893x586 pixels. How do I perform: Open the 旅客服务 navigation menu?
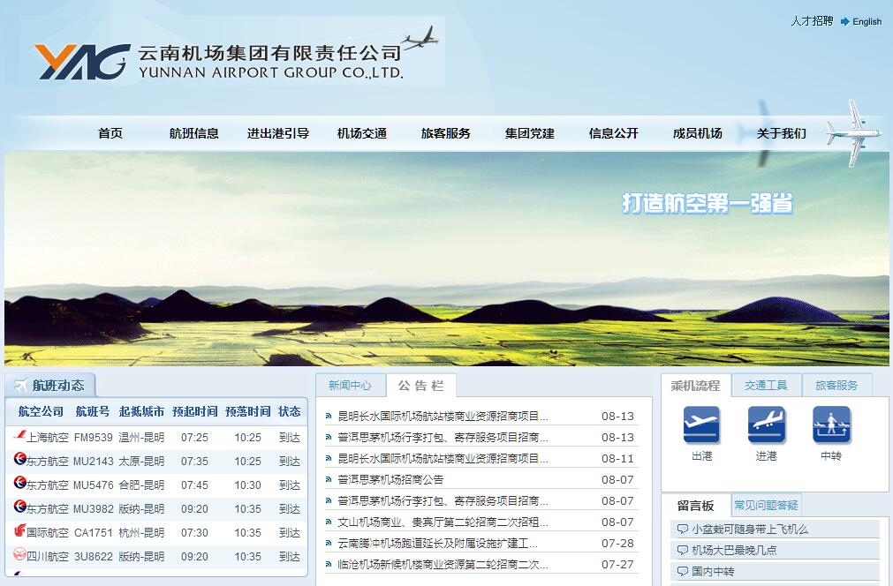(446, 134)
